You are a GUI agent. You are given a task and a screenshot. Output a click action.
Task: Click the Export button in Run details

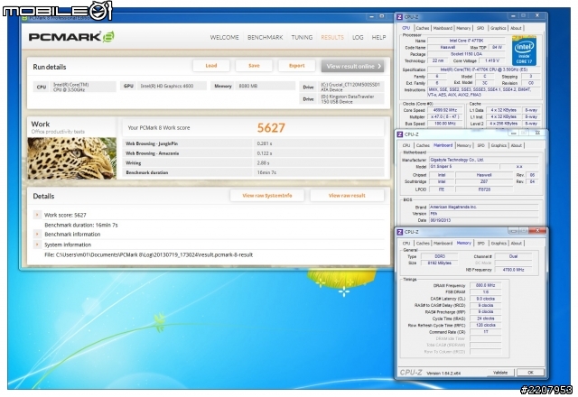(x=297, y=66)
